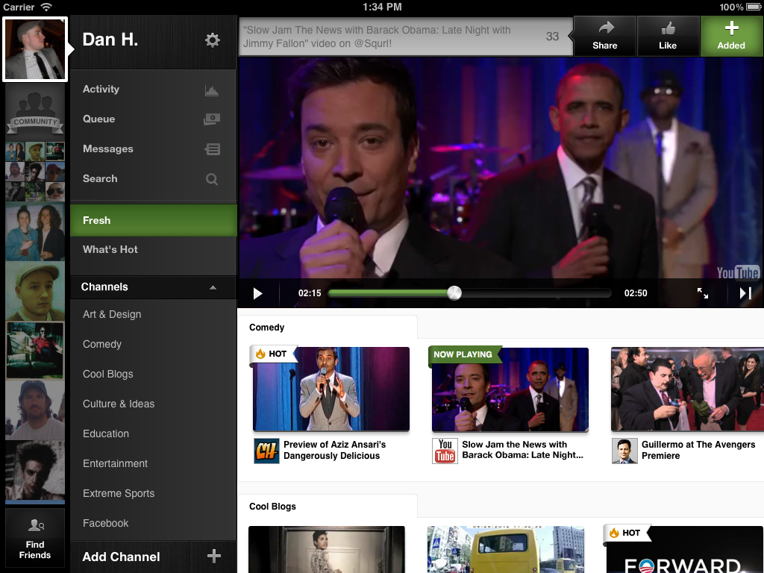Click the CH source icon by Aziz Ansari video
The width and height of the screenshot is (764, 573).
pos(266,451)
